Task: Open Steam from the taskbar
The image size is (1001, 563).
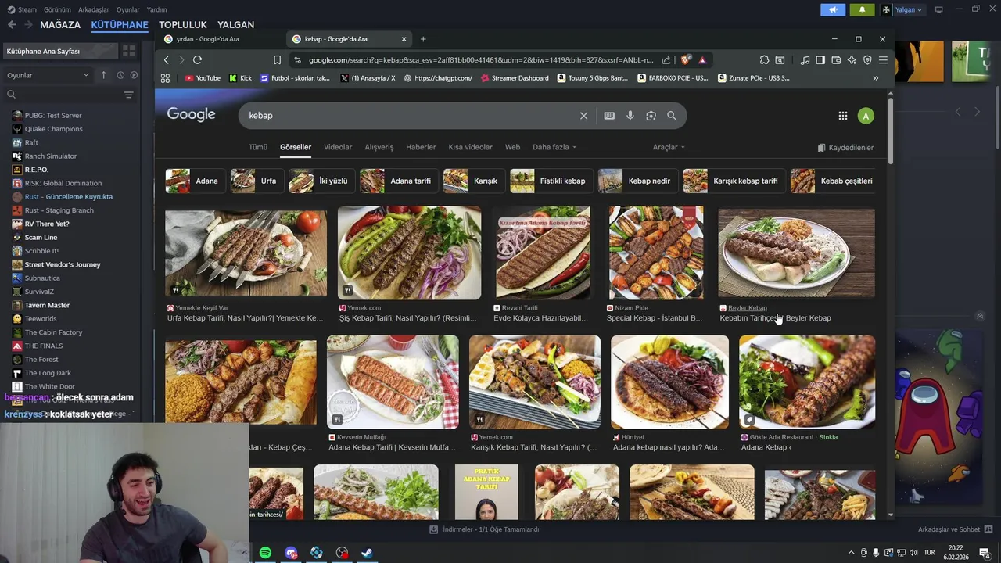Action: click(367, 553)
